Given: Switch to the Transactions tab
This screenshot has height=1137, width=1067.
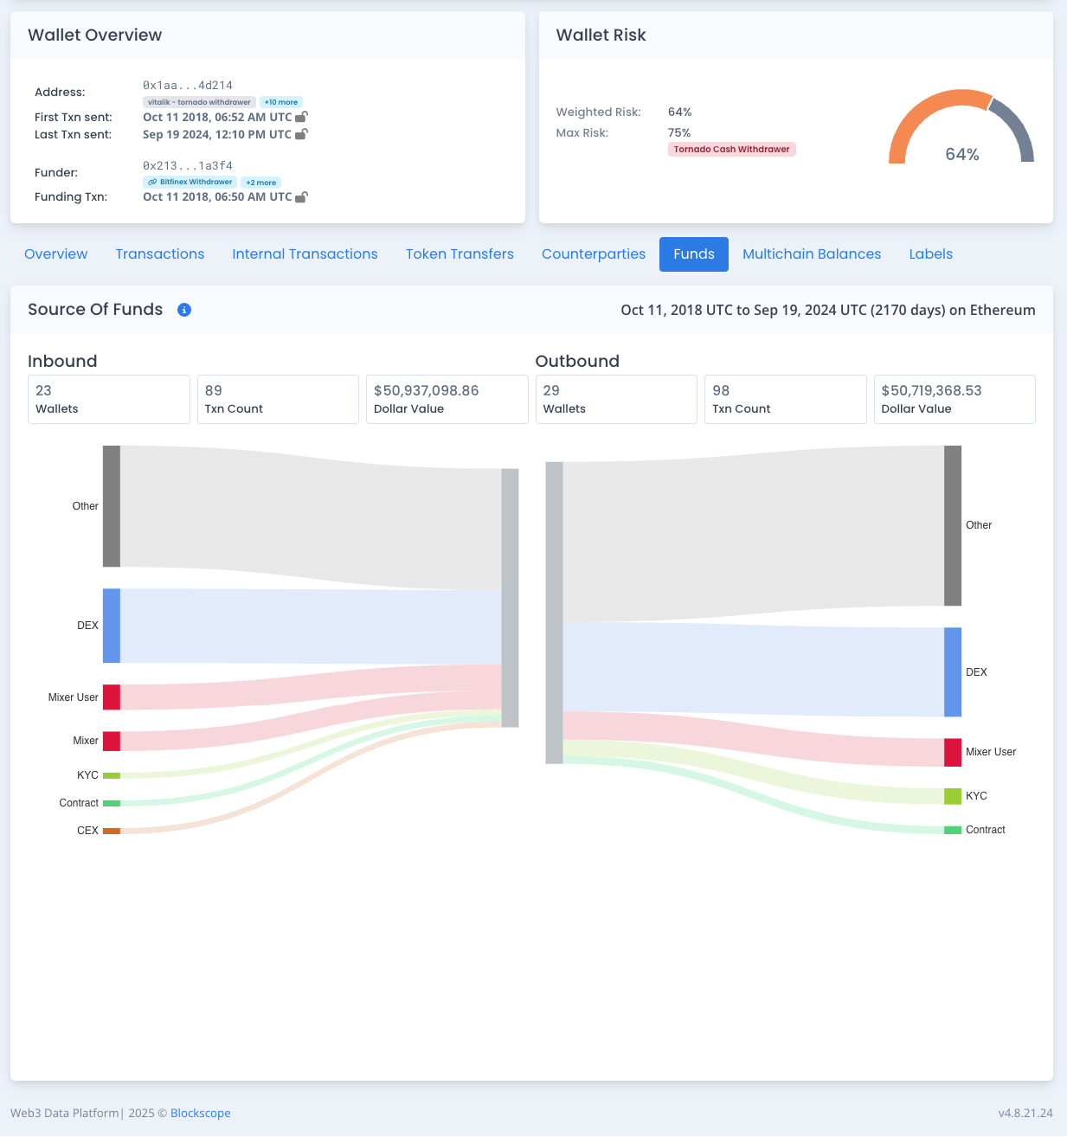Looking at the screenshot, I should tap(160, 254).
